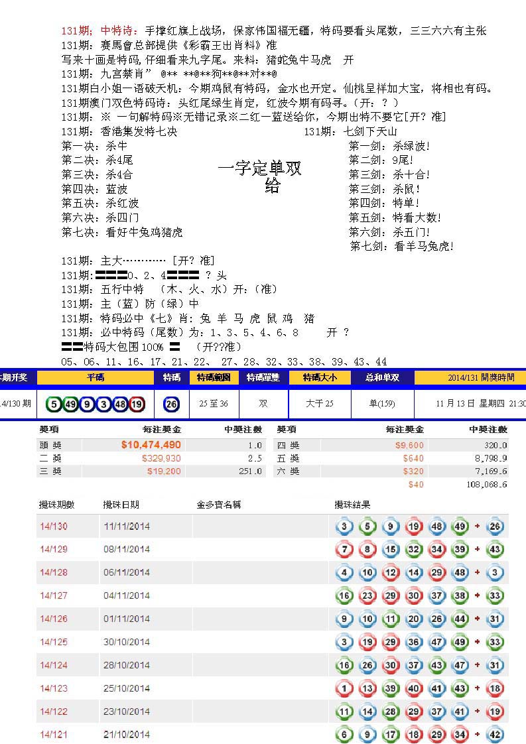Click the 一字定单双 heading
The height and width of the screenshot is (744, 526).
pos(259,168)
